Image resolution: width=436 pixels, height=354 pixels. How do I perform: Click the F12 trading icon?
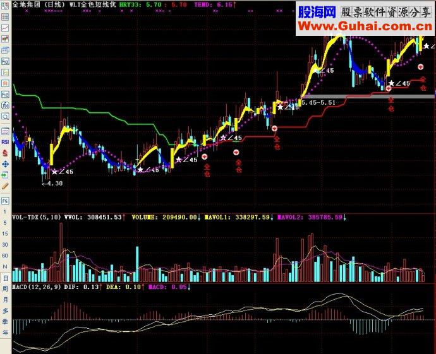(x=5, y=95)
